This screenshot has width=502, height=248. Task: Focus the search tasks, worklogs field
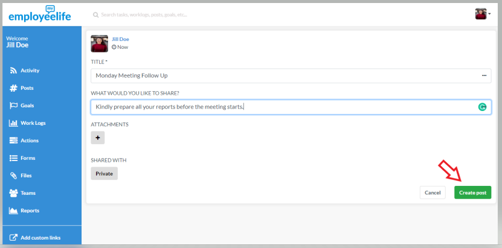[x=144, y=14]
